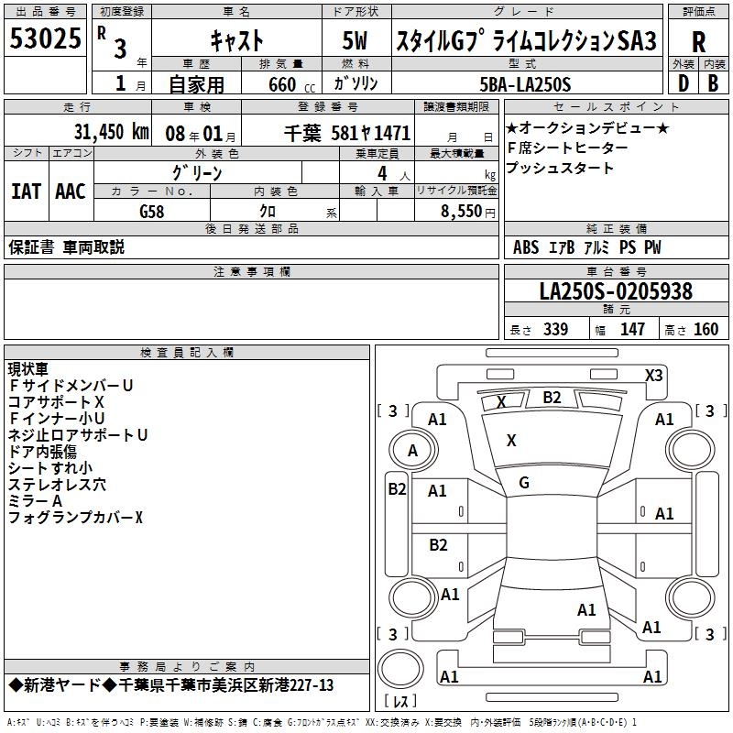The image size is (733, 733).
Task: Select the later-shipped parts 保証書 車両取説
Action: tap(66, 246)
